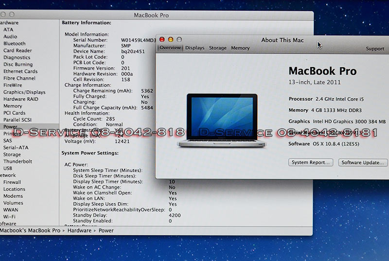
Task: Click the Software Update... button
Action: point(363,163)
